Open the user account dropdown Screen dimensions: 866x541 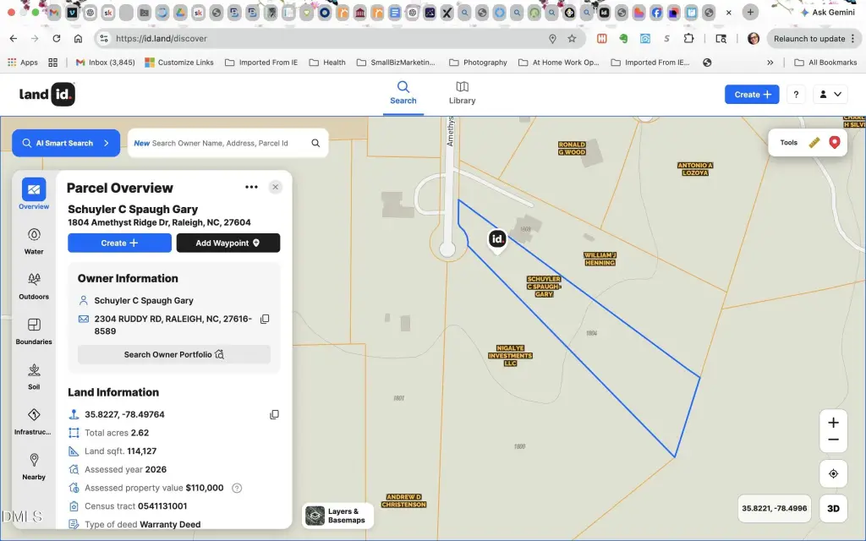(830, 95)
